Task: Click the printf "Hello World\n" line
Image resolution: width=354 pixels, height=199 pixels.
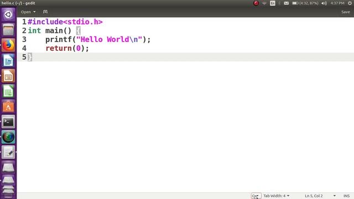Action: 98,39
